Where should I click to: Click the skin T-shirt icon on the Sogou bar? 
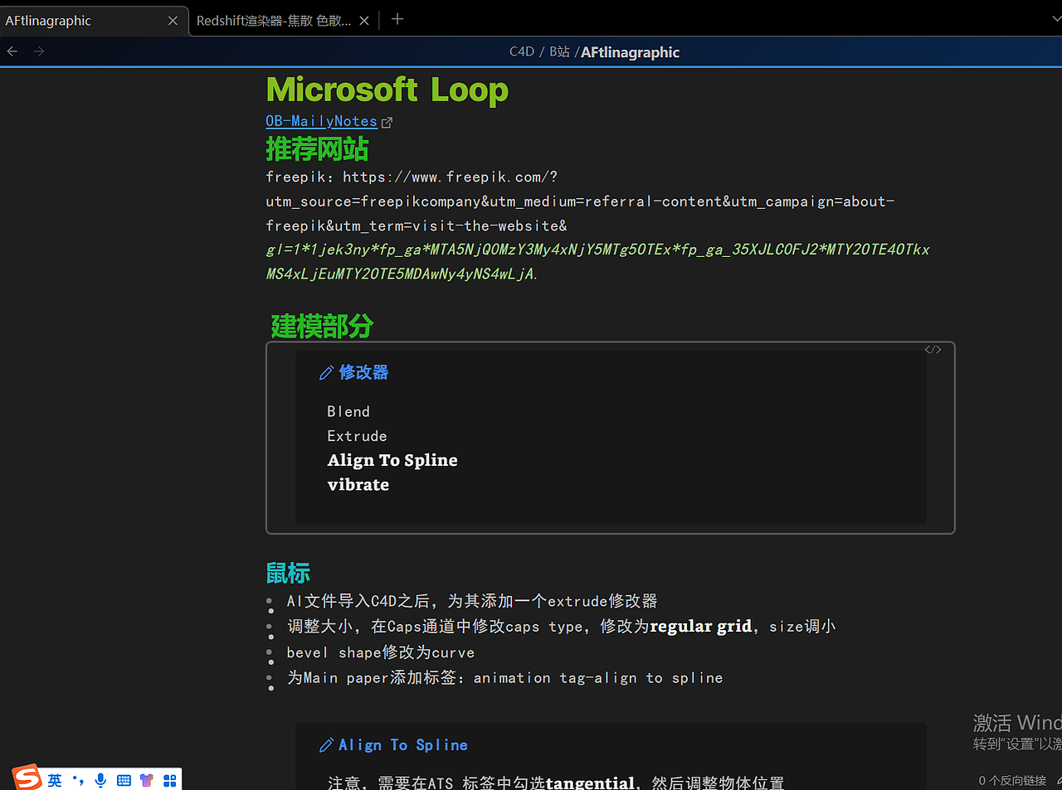point(147,779)
